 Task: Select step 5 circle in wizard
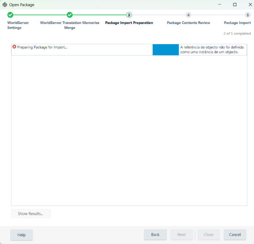coord(248,15)
